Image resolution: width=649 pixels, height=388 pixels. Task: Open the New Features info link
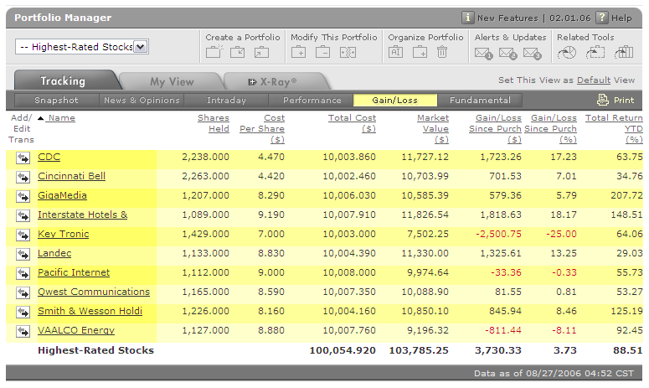coord(507,18)
